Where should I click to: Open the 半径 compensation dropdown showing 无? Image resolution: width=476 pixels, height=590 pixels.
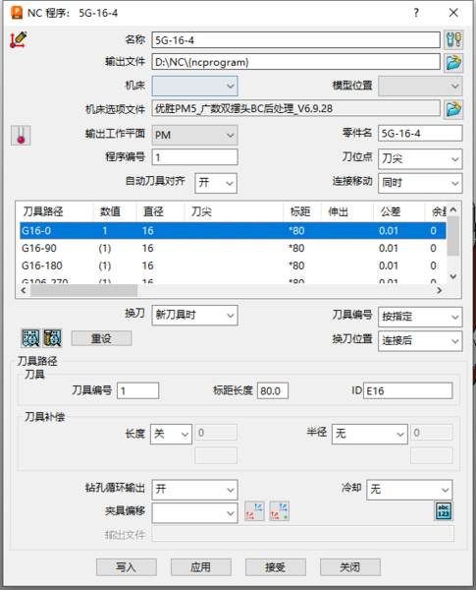coord(370,435)
